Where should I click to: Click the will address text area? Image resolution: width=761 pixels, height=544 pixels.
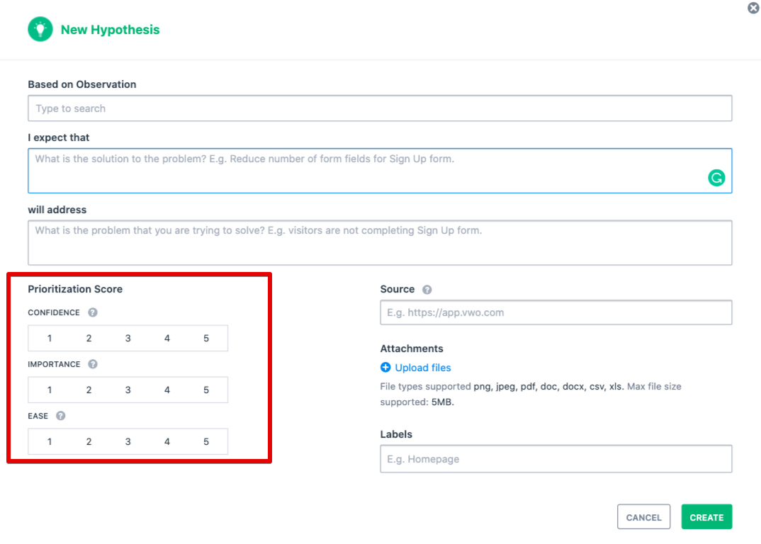point(380,243)
